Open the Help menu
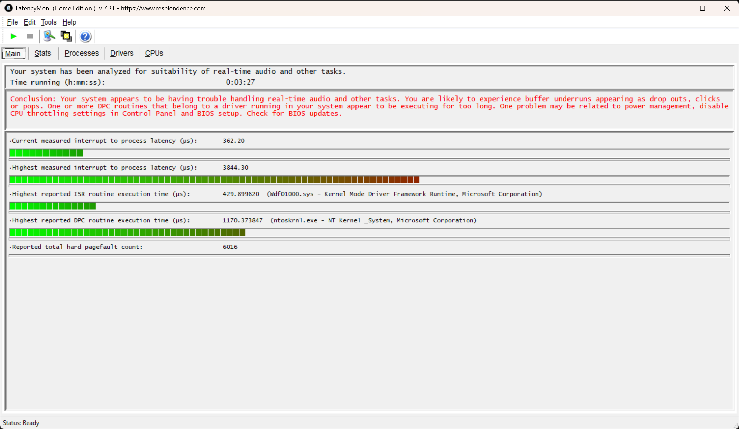The height and width of the screenshot is (429, 739). [x=69, y=22]
